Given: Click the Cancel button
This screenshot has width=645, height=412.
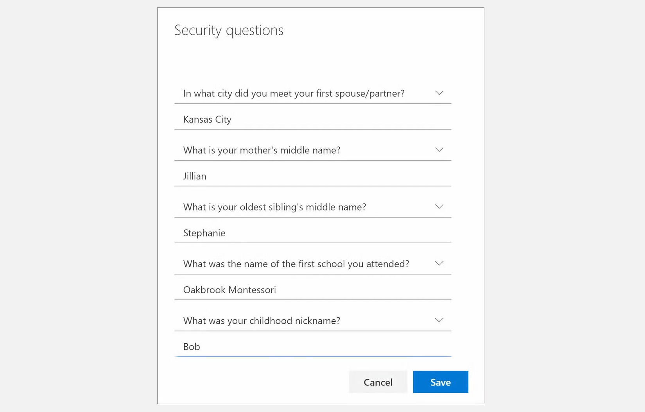Looking at the screenshot, I should [378, 382].
